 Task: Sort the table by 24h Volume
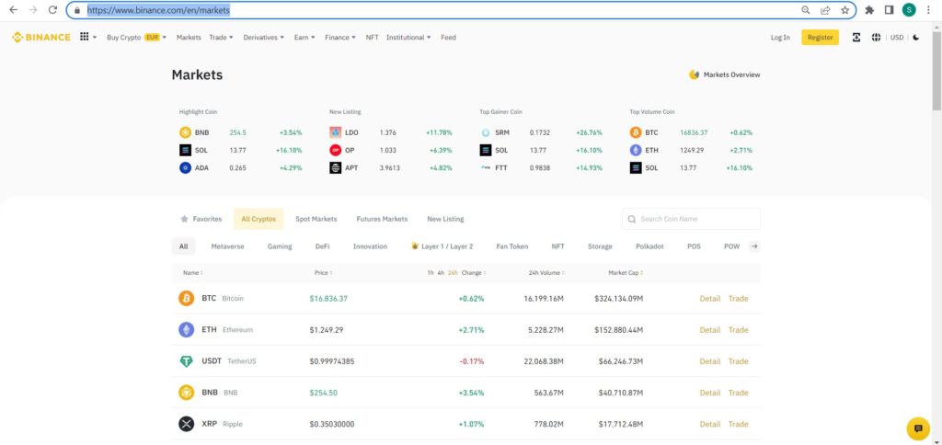tap(546, 273)
